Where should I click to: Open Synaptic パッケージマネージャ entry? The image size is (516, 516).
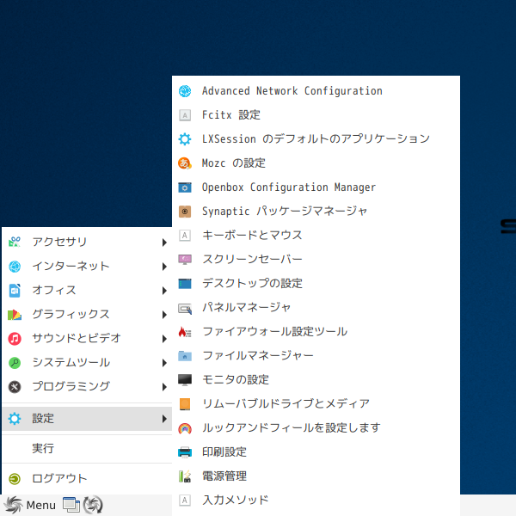(316, 212)
